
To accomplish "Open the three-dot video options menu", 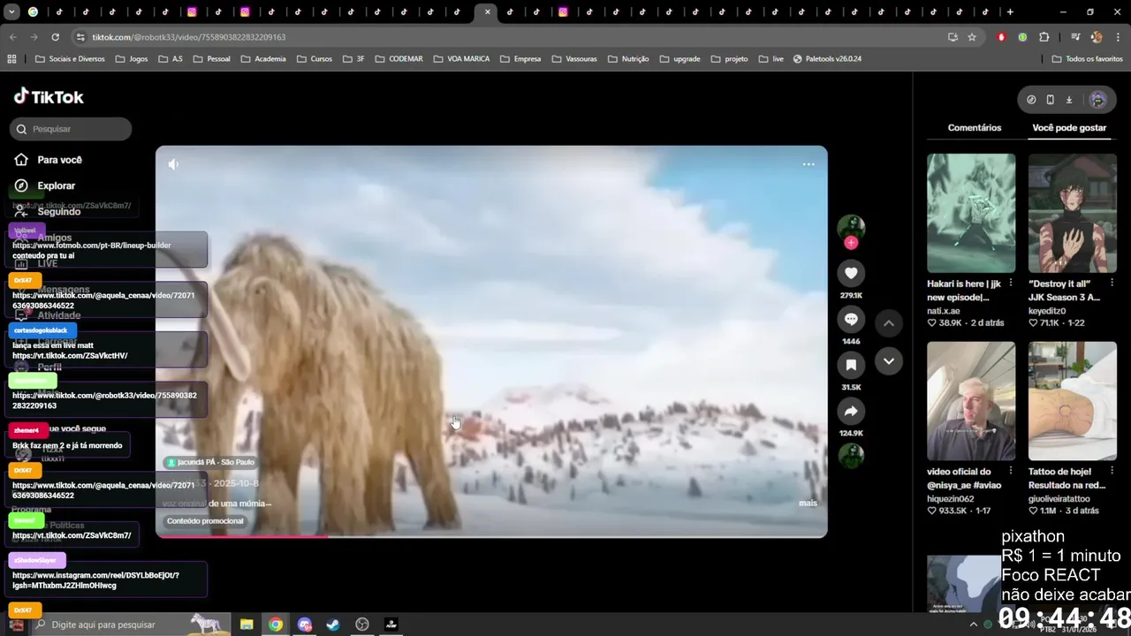I will pyautogui.click(x=808, y=164).
